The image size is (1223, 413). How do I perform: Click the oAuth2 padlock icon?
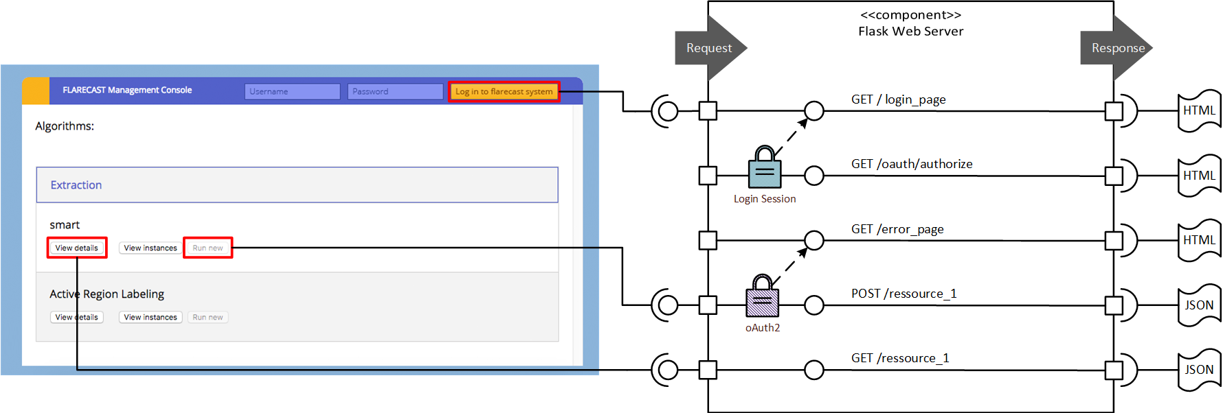[763, 298]
